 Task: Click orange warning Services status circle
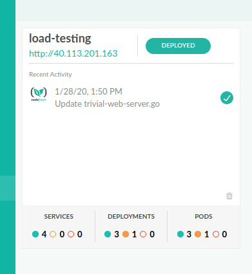click(x=53, y=234)
